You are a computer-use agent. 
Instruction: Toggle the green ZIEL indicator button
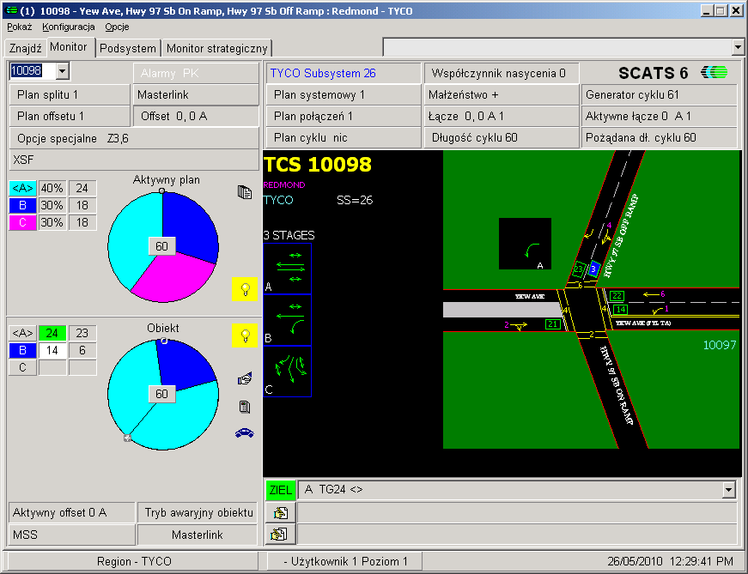pos(280,490)
